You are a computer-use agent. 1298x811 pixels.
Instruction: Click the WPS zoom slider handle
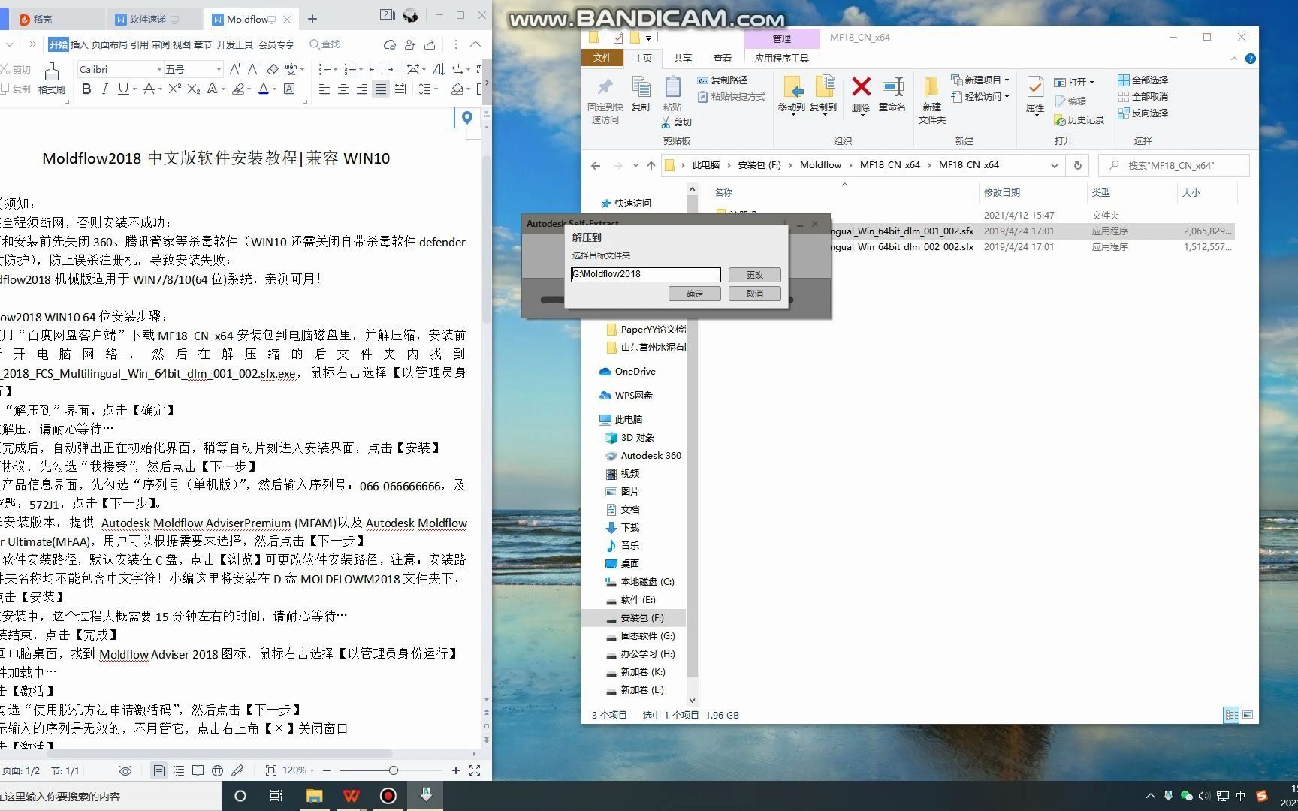(x=393, y=770)
